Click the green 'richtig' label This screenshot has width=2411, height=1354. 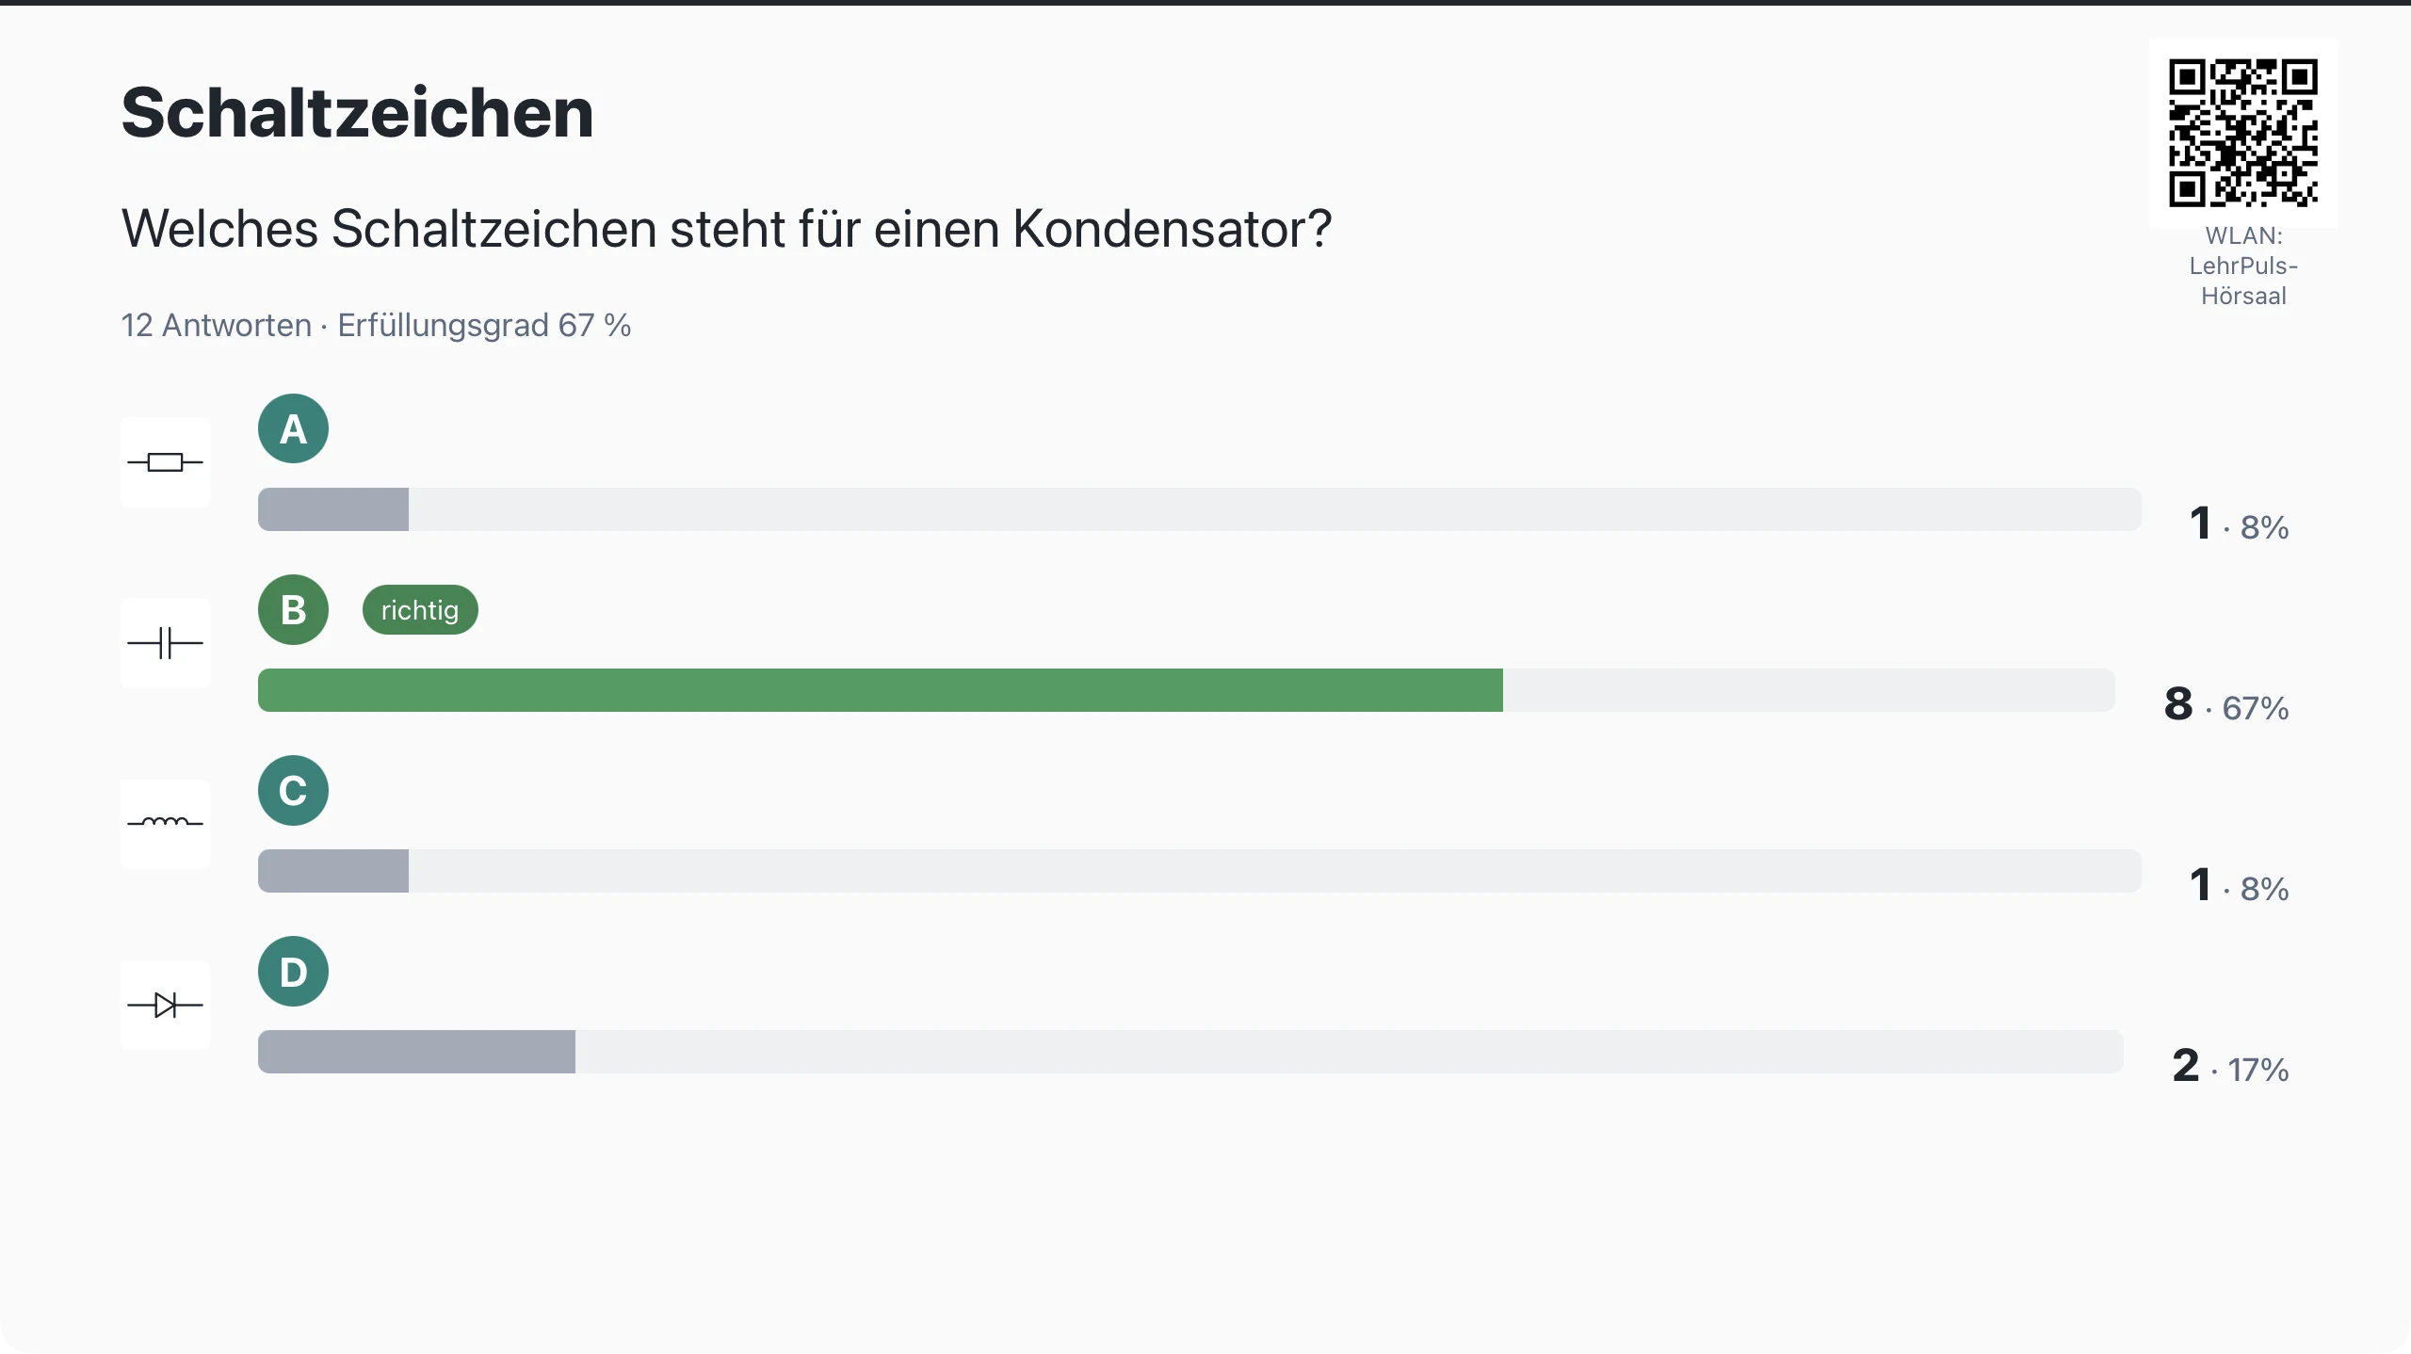420,610
